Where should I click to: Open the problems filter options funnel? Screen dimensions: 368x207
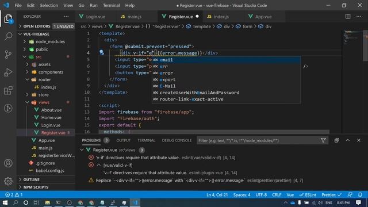[x=323, y=140]
